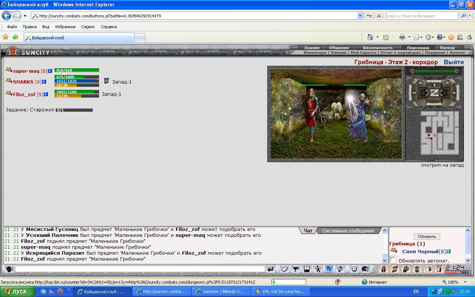Image resolution: width=475 pixels, height=297 pixels.
Task: Open the Избранное menu
Action: [65, 27]
